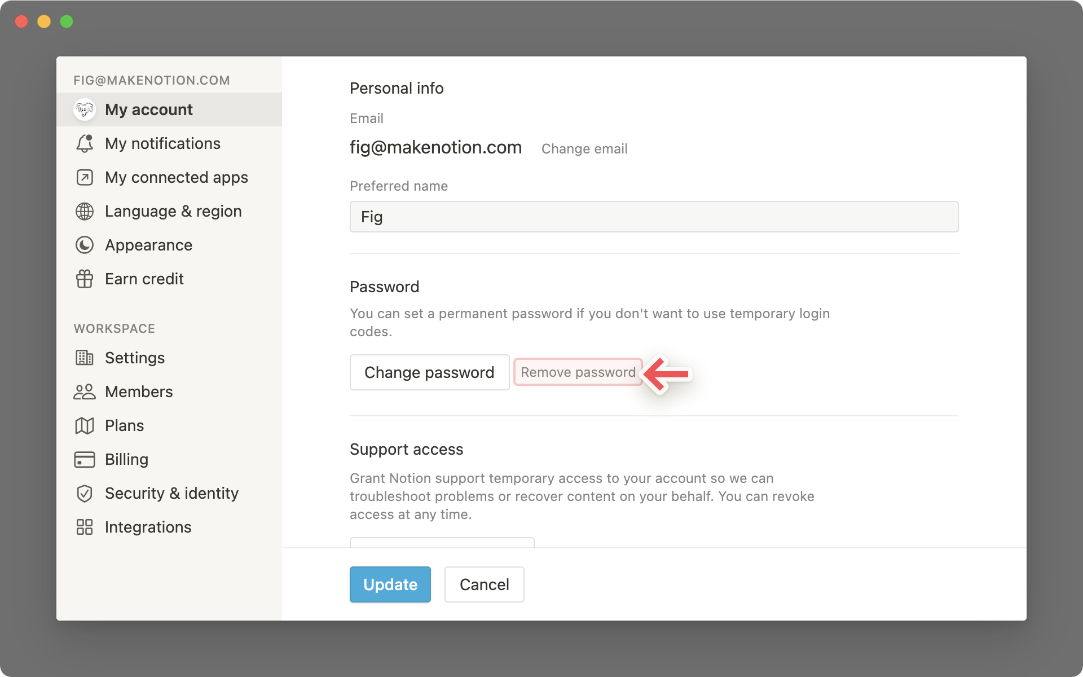Cancel account settings changes
The width and height of the screenshot is (1083, 677).
[x=484, y=584]
